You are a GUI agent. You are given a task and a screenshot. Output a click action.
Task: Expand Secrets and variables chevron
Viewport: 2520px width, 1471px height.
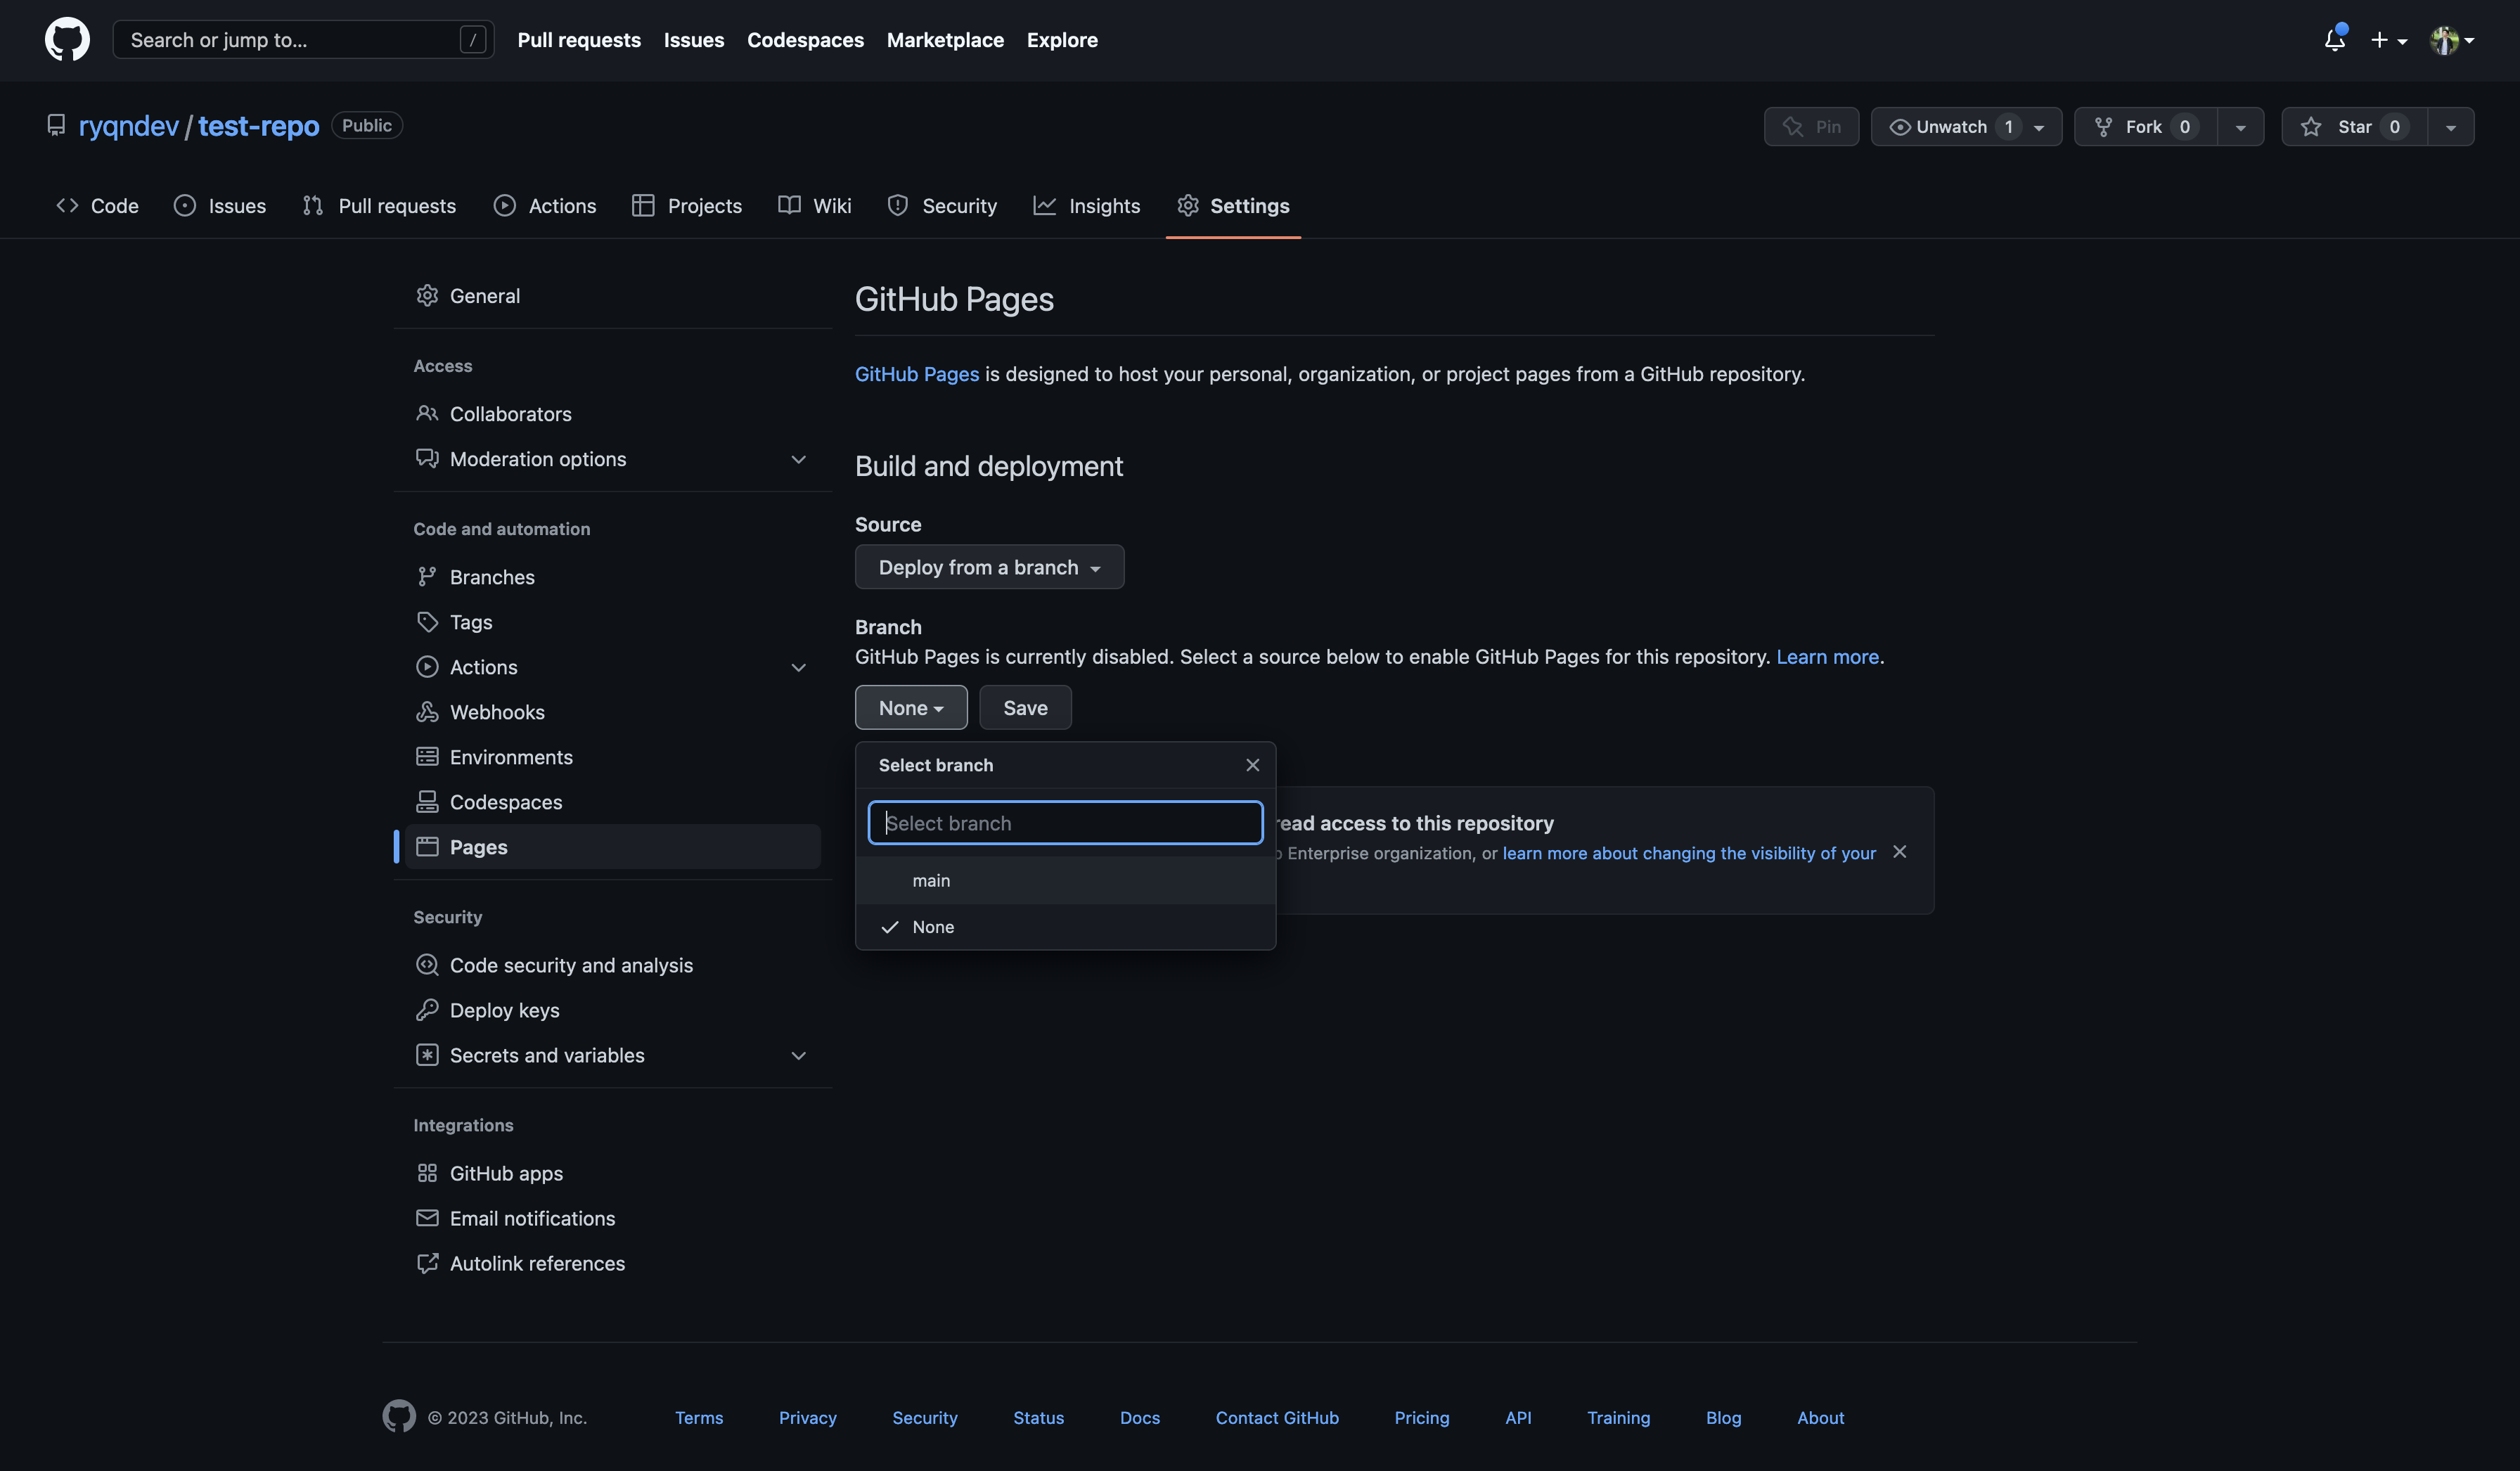(798, 1055)
